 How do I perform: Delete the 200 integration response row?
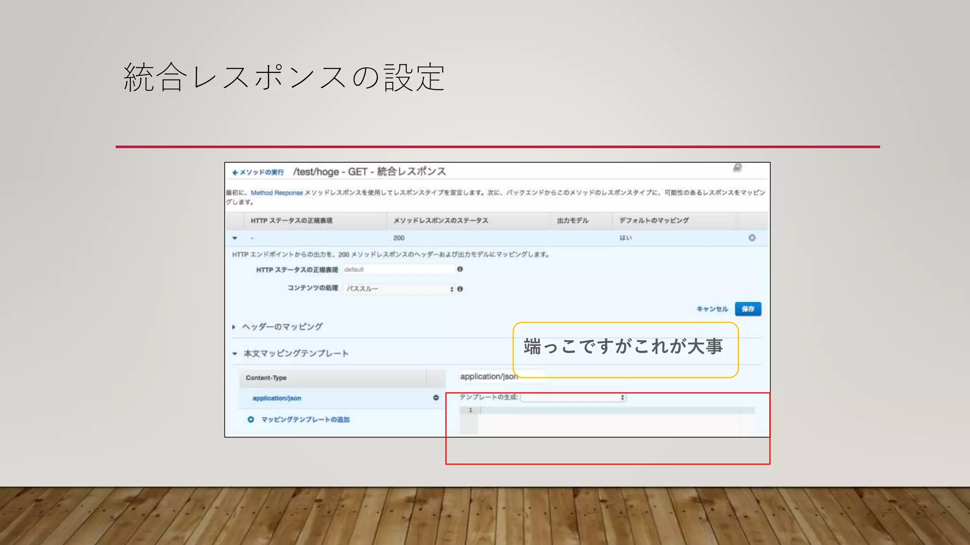point(752,237)
